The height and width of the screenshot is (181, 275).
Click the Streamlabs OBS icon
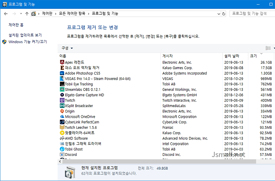[62, 89]
